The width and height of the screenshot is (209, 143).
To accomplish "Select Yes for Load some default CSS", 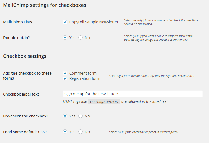I will pyautogui.click(x=65, y=132).
